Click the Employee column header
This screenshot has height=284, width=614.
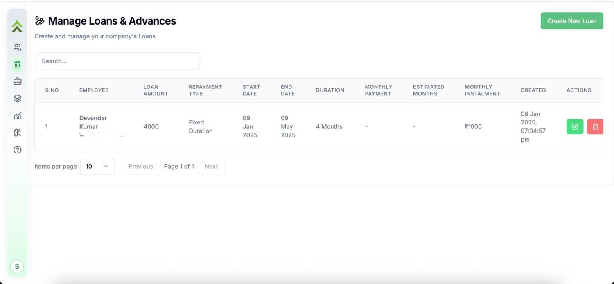(x=94, y=90)
